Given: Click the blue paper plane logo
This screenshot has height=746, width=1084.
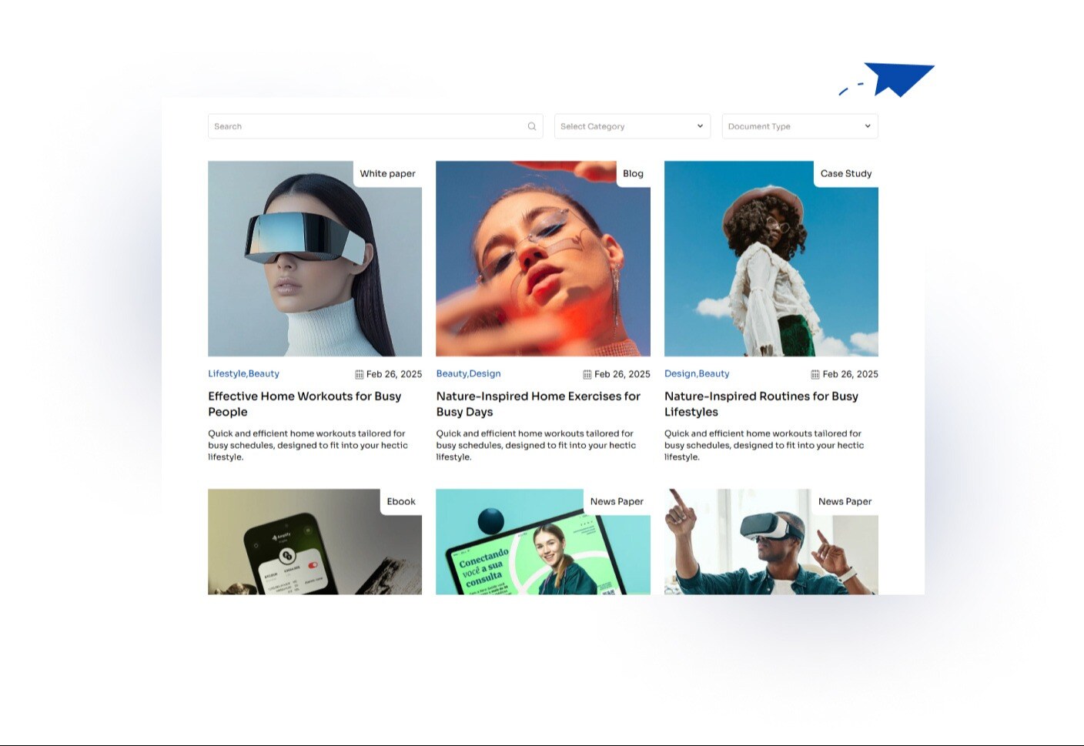Looking at the screenshot, I should (x=899, y=79).
